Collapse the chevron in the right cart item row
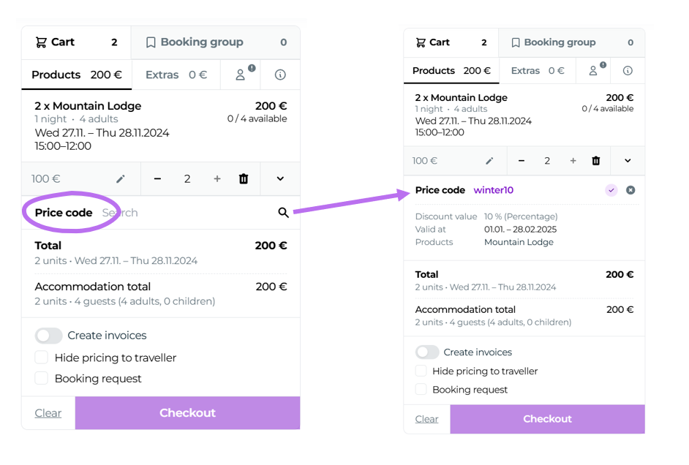This screenshot has height=465, width=689. pyautogui.click(x=628, y=161)
